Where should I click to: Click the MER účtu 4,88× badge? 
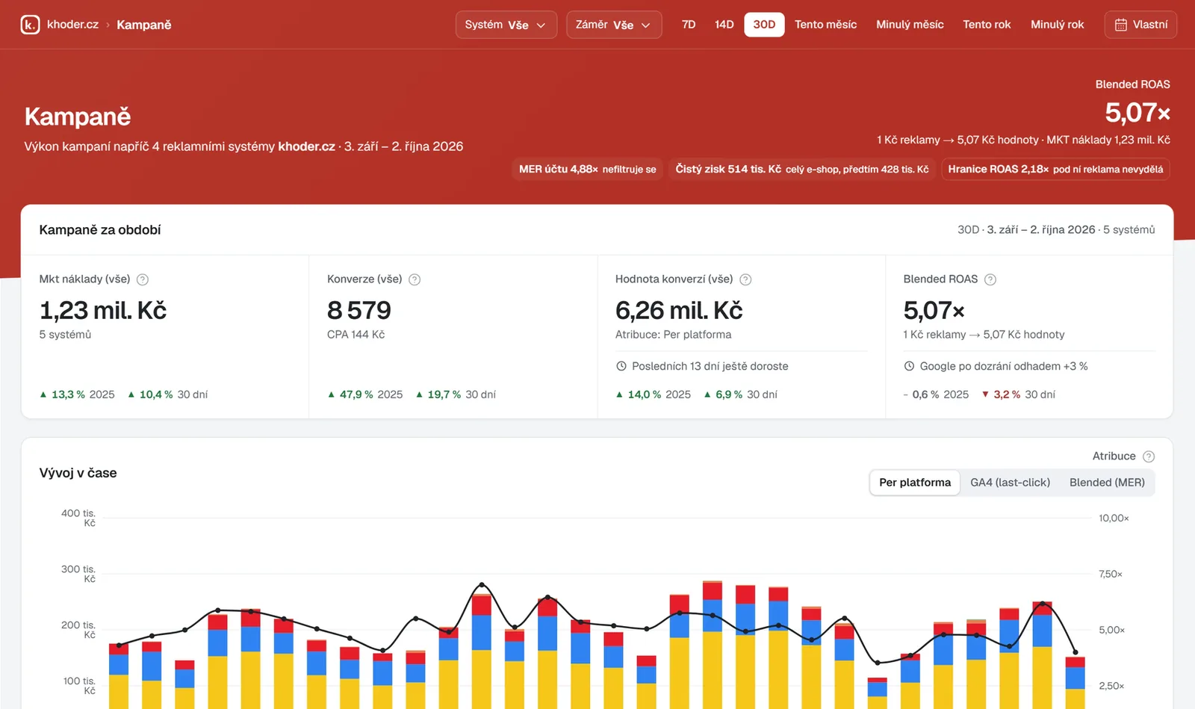click(587, 169)
